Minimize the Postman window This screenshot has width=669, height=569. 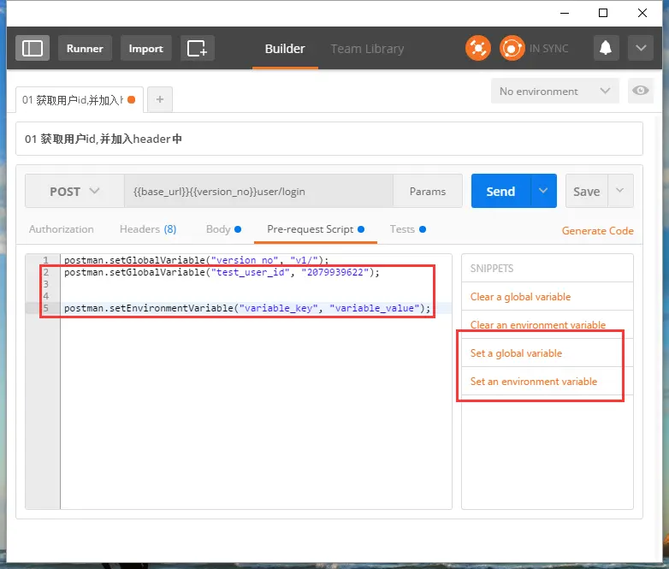[x=565, y=13]
